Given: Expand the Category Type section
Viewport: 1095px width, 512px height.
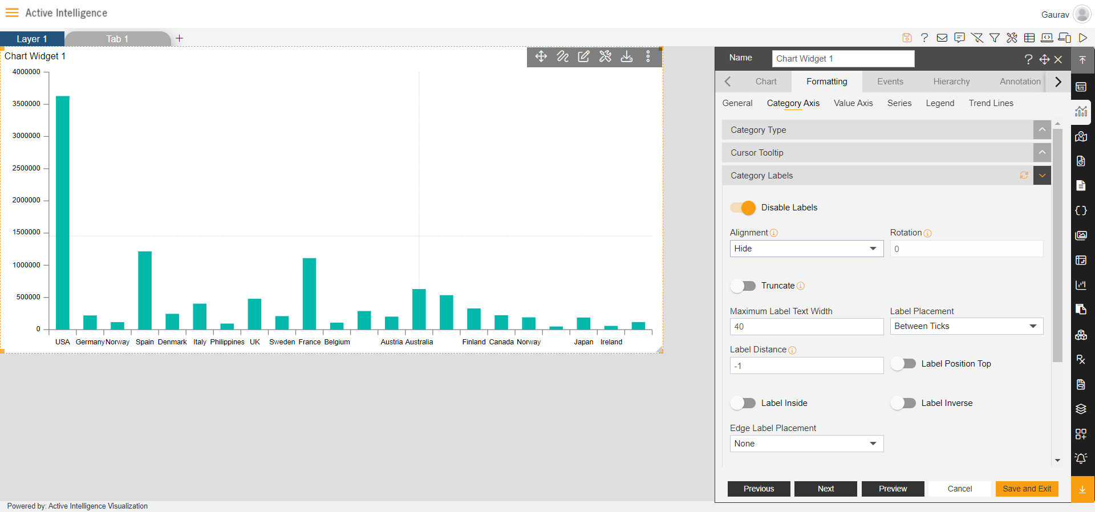Looking at the screenshot, I should 1042,130.
